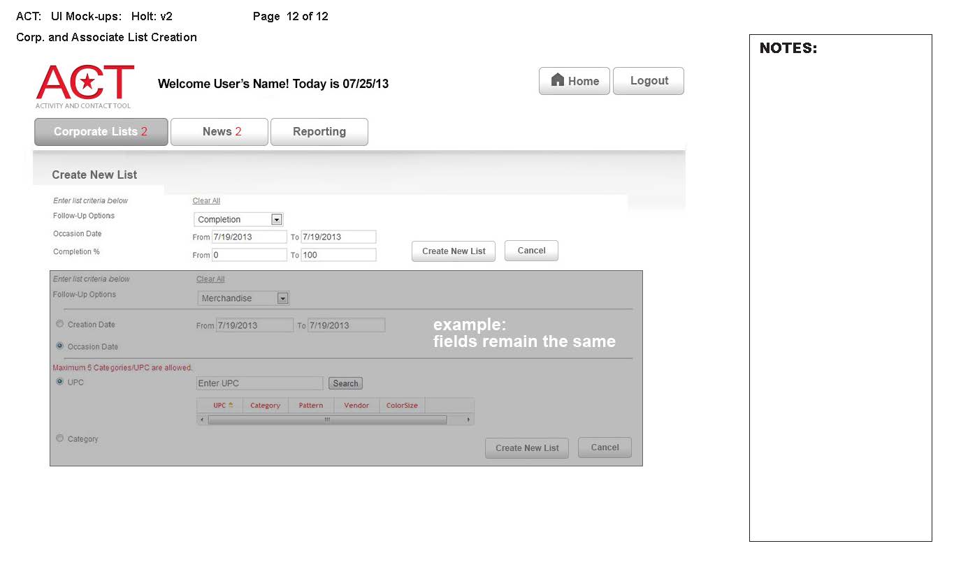Select the Category radio button
Image resolution: width=961 pixels, height=576 pixels.
click(x=60, y=438)
